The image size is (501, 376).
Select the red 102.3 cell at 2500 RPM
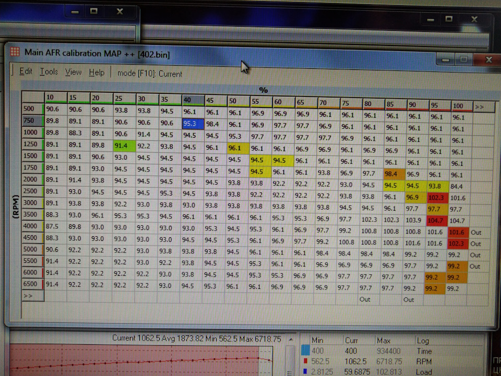[438, 198]
